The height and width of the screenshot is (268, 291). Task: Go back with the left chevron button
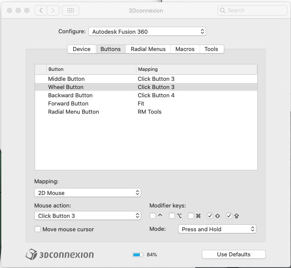41,10
